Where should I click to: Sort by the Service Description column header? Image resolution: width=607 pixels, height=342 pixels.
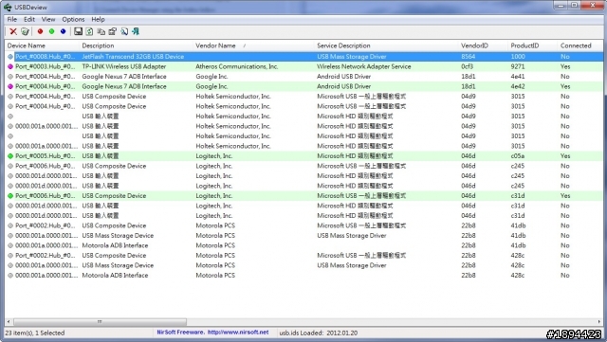(386, 45)
